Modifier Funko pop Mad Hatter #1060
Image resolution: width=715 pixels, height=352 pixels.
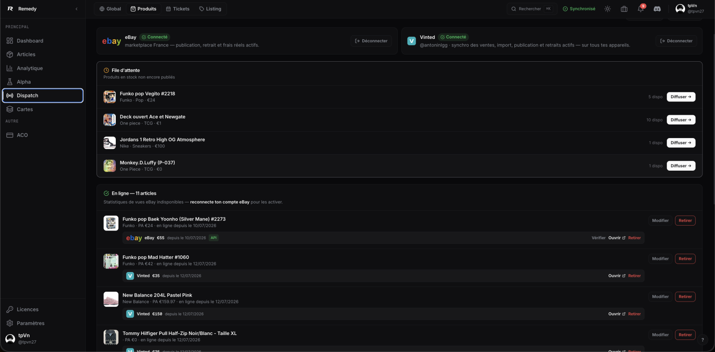coord(660,259)
